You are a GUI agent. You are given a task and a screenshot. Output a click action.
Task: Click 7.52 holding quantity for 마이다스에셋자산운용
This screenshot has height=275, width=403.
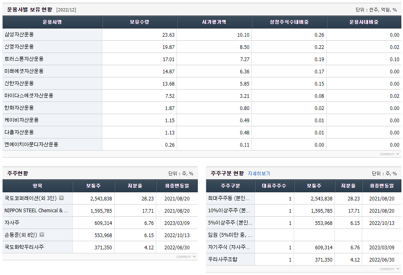click(170, 96)
